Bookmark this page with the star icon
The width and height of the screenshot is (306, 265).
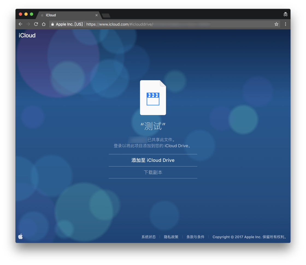click(x=276, y=24)
